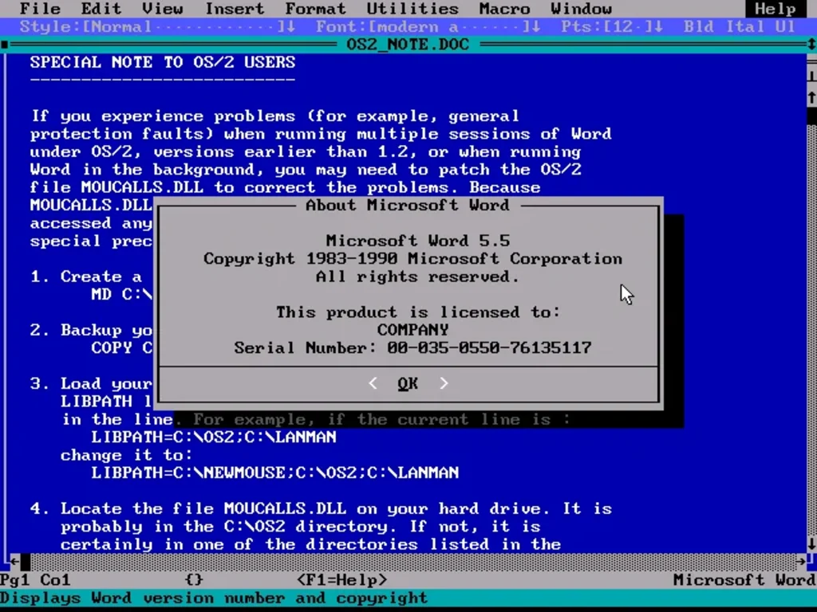Click the OS2_NOTE.DOC title bar

[x=407, y=44]
